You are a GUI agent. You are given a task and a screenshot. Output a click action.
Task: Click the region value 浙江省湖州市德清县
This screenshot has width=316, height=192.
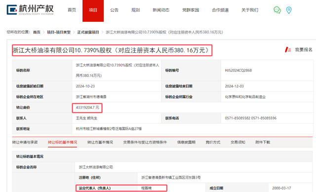point(91,97)
